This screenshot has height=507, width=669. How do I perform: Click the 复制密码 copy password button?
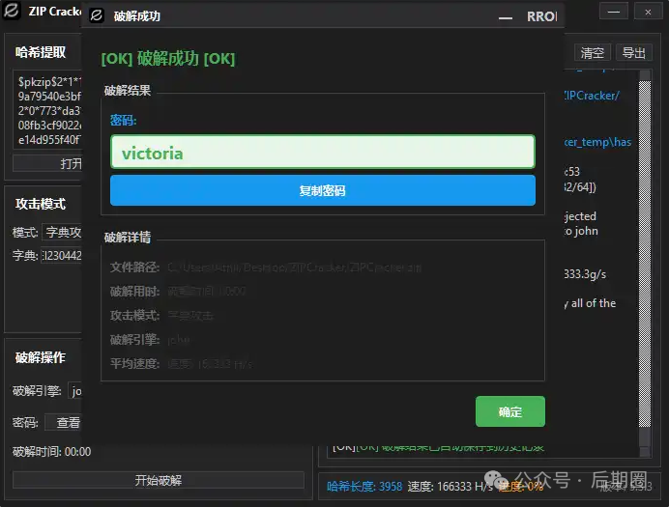click(323, 190)
